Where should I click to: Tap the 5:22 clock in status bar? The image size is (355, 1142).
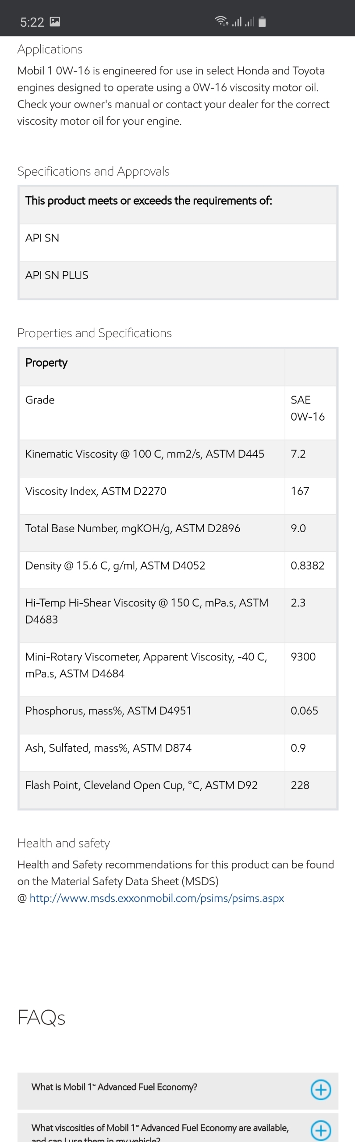coord(32,22)
